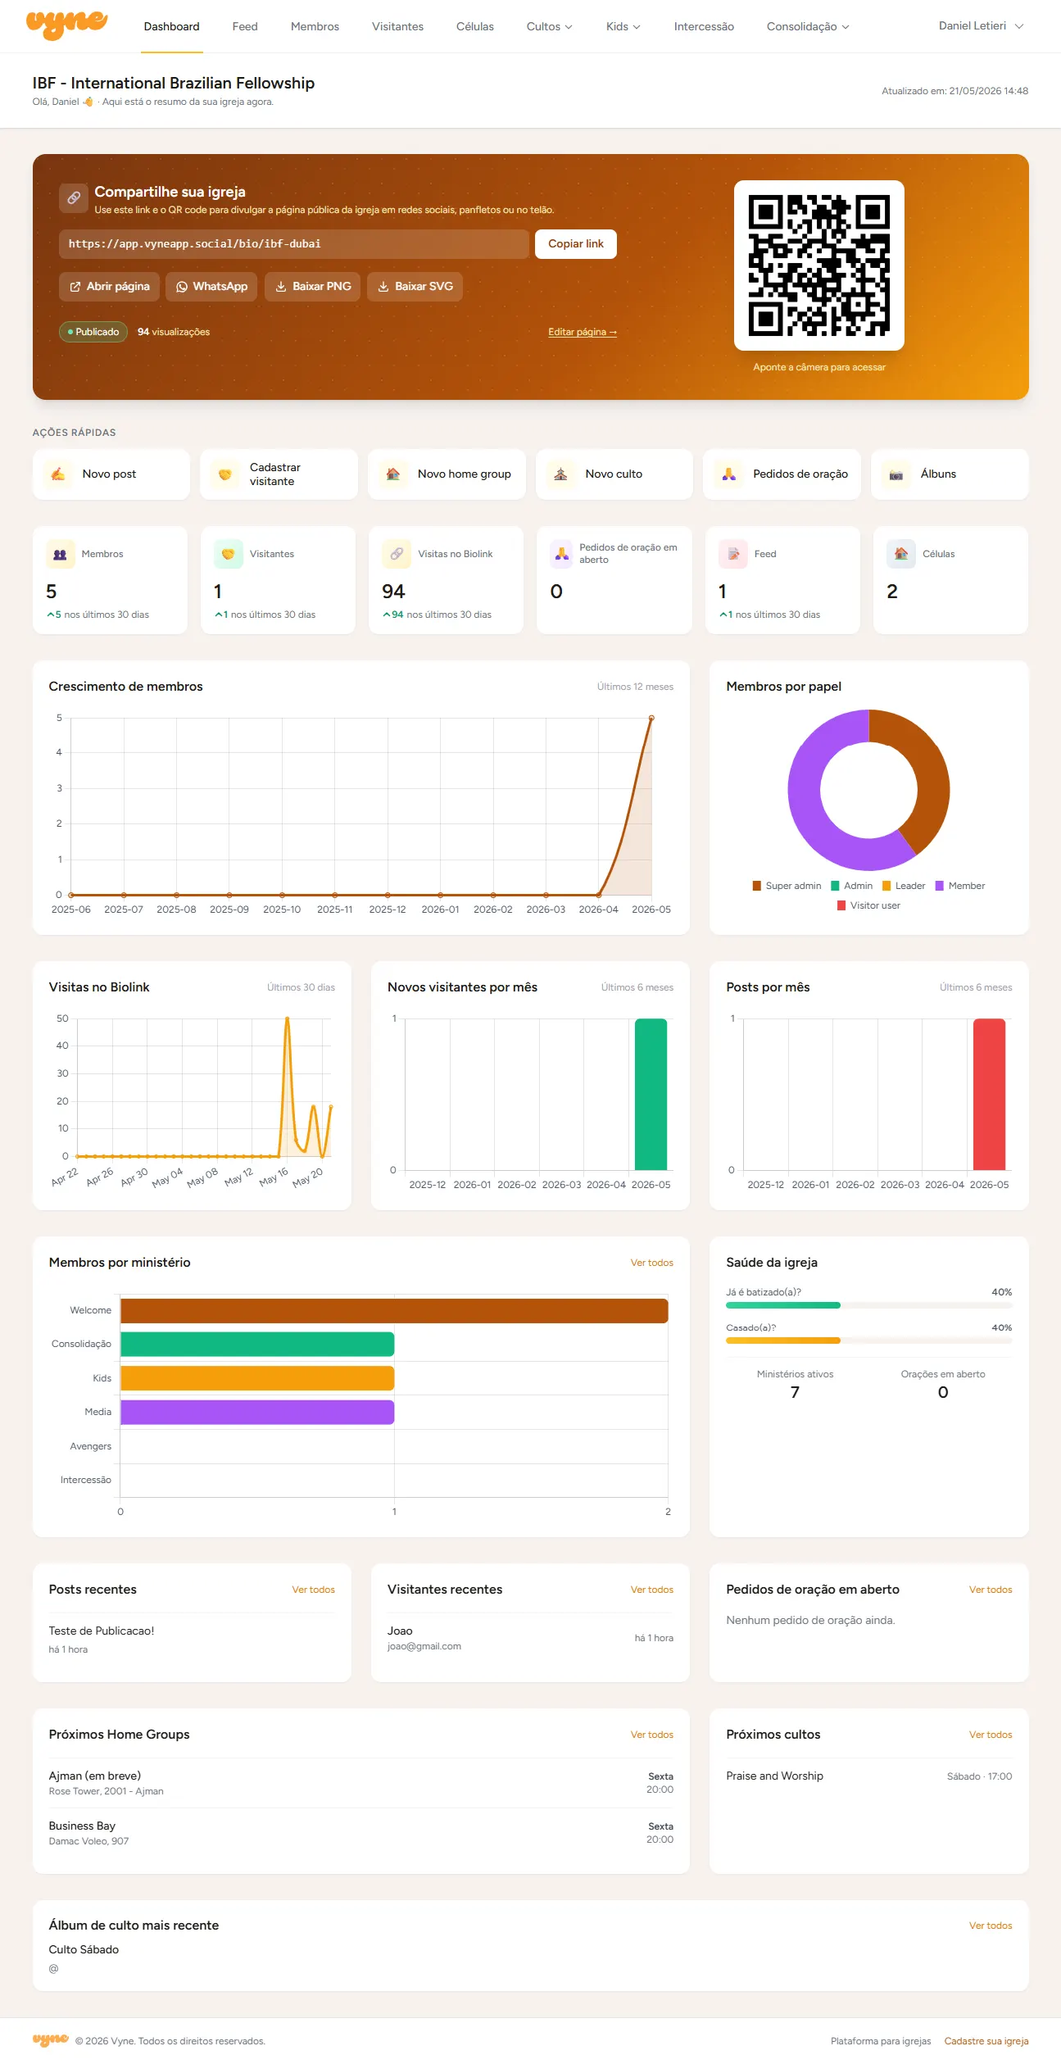Expand the Kids navigation dropdown

tap(623, 26)
